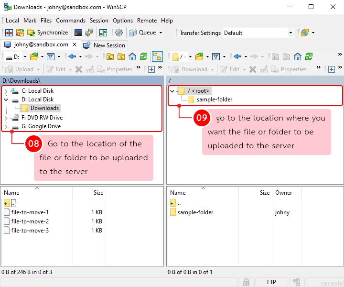Viewport: 344px width, 287px height.
Task: Click the globe update check icon
Action: (305, 33)
